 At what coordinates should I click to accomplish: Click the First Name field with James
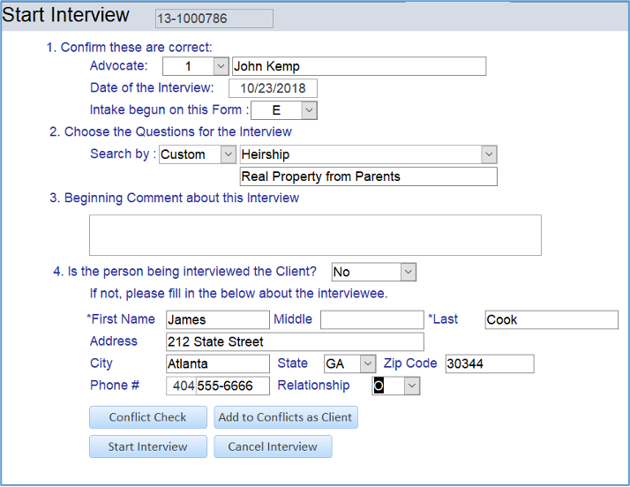click(217, 319)
